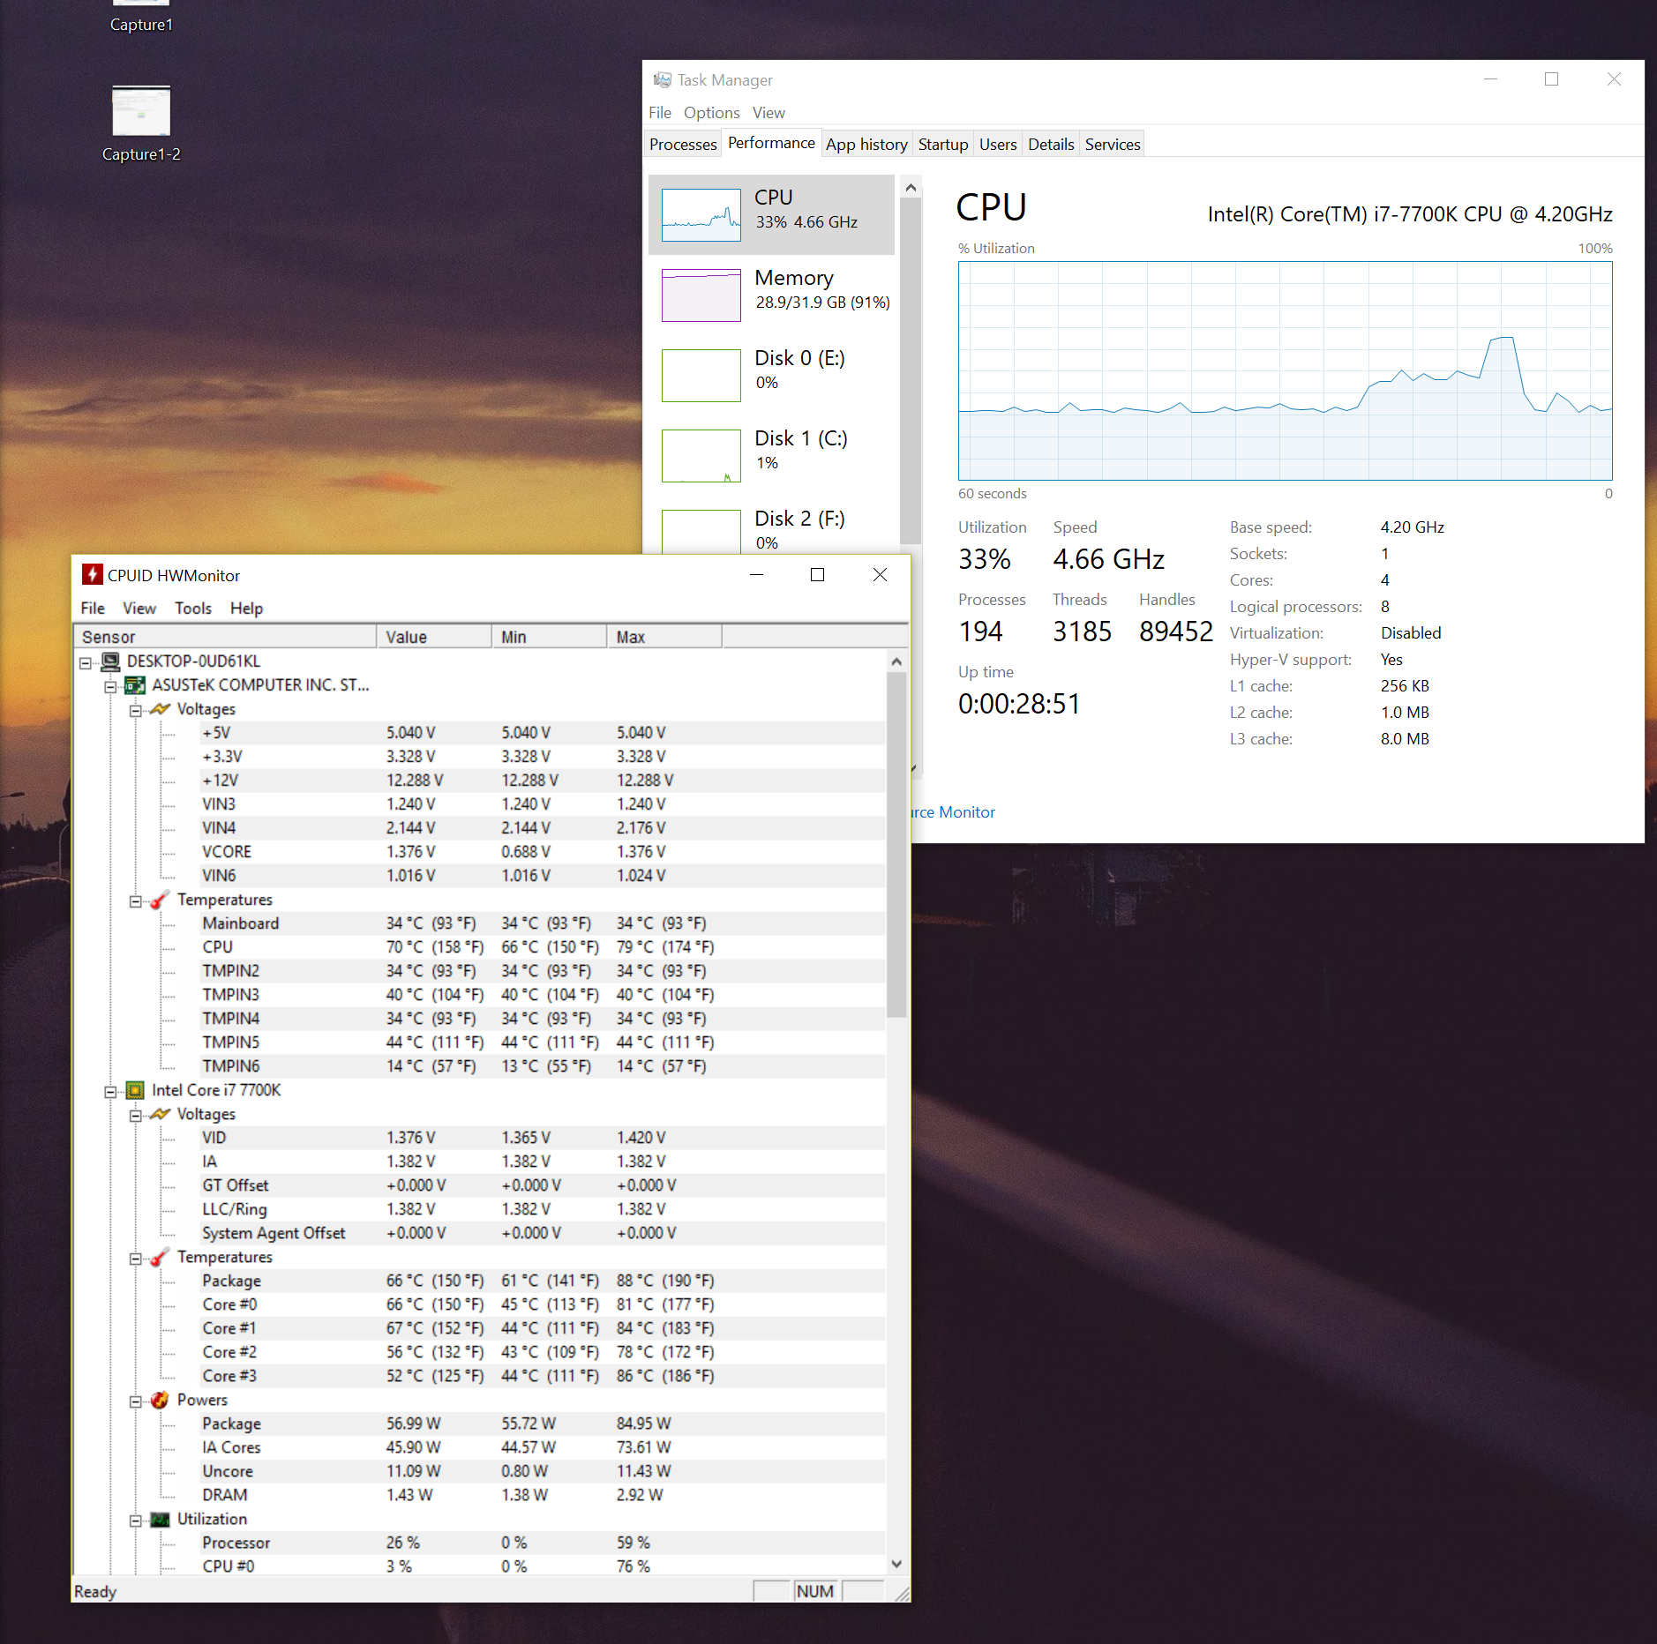Click the CPUID HWMonitor lightning app icon
The height and width of the screenshot is (1644, 1657).
click(92, 575)
